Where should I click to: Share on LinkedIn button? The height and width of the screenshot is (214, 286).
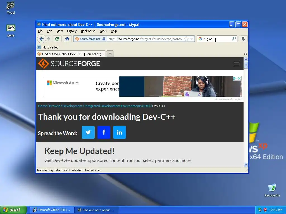120,132
